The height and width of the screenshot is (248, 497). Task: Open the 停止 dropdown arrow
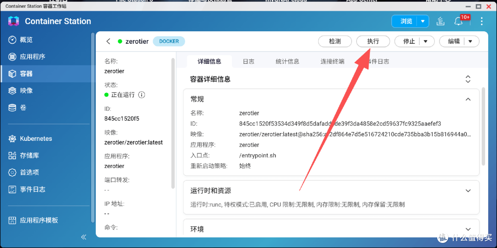[x=426, y=41]
